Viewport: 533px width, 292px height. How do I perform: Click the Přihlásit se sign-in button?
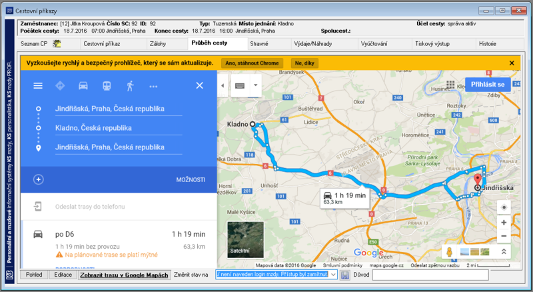488,85
